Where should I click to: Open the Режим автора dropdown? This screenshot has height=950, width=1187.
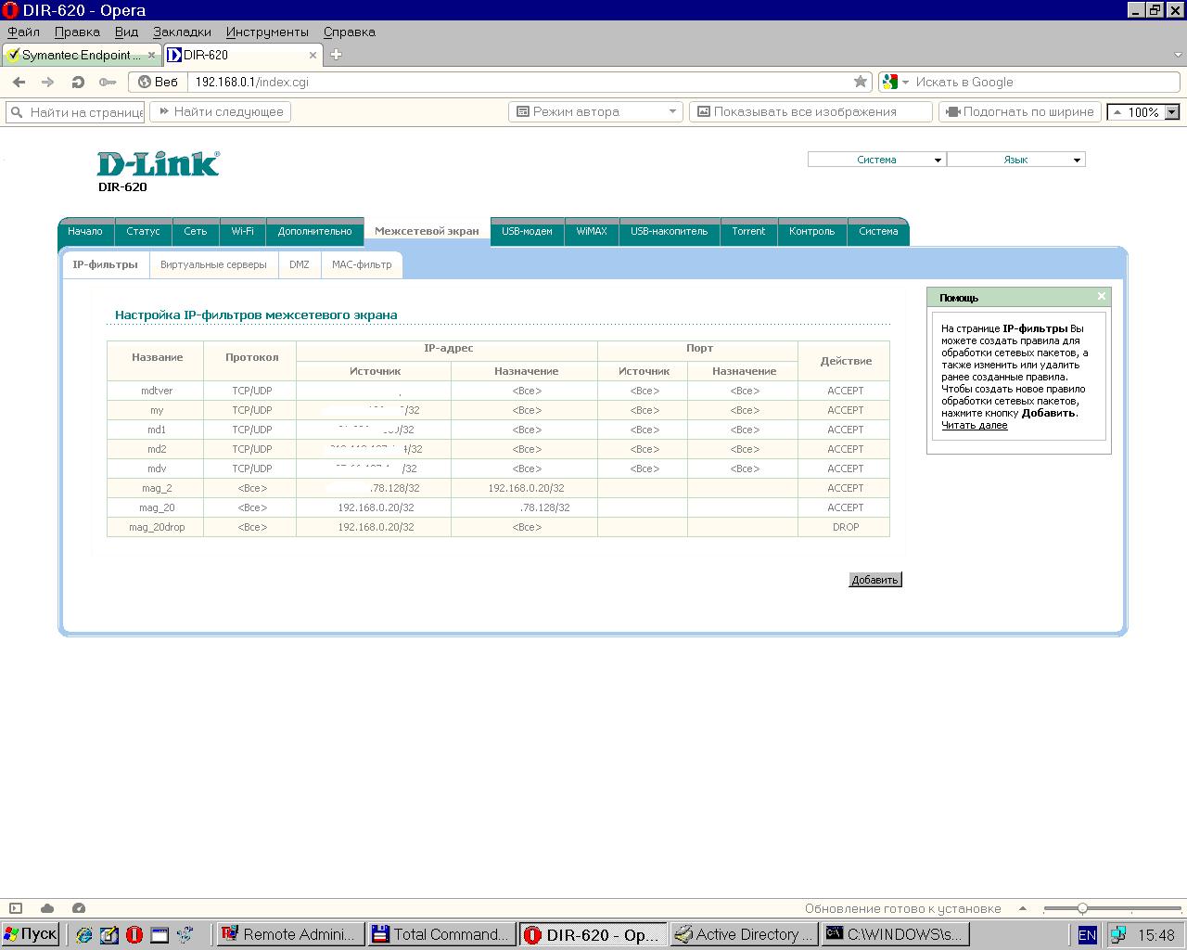(595, 111)
